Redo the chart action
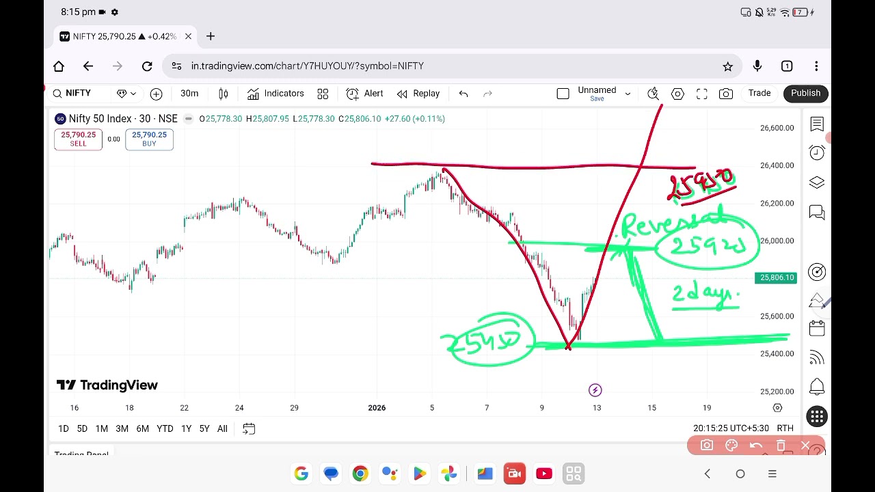This screenshot has width=875, height=492. pyautogui.click(x=487, y=94)
